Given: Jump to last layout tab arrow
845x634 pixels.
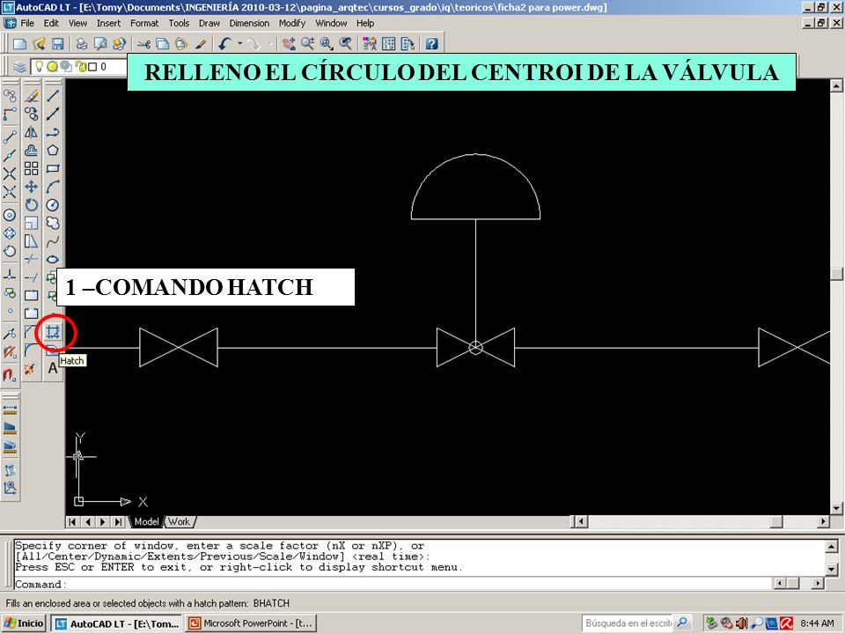Looking at the screenshot, I should click(x=119, y=522).
